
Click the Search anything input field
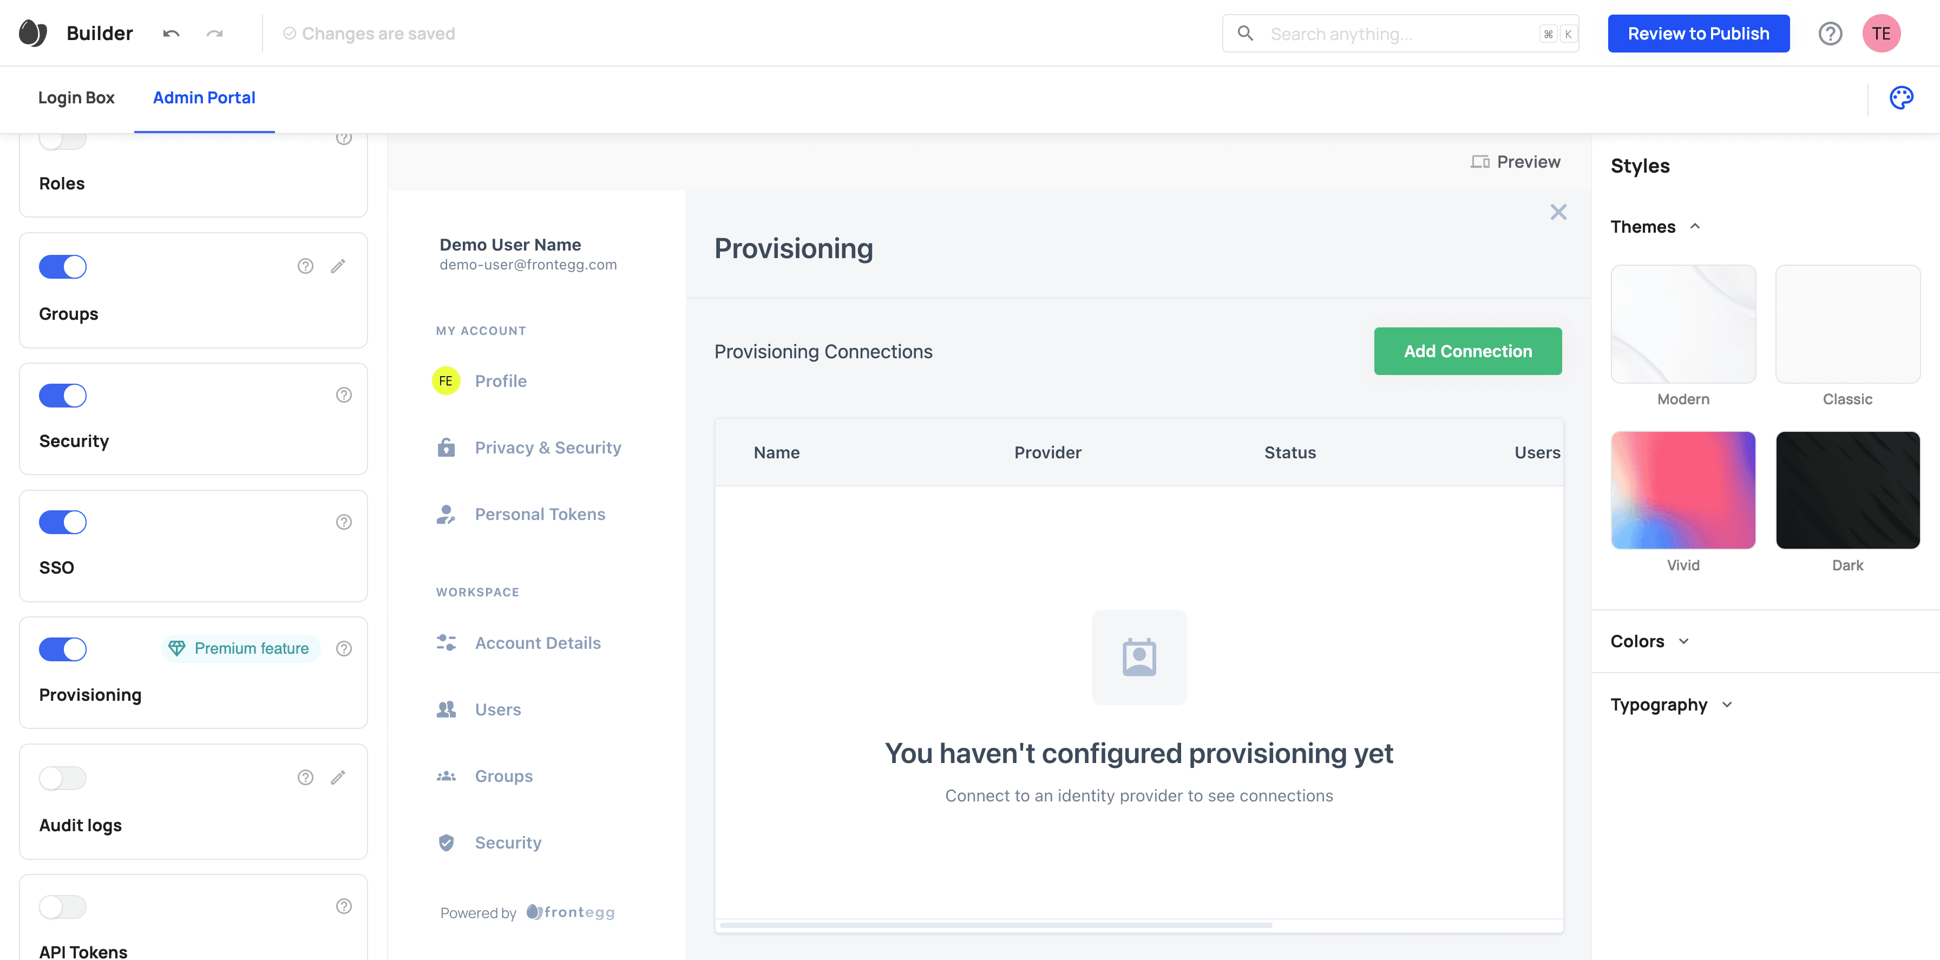tap(1401, 33)
